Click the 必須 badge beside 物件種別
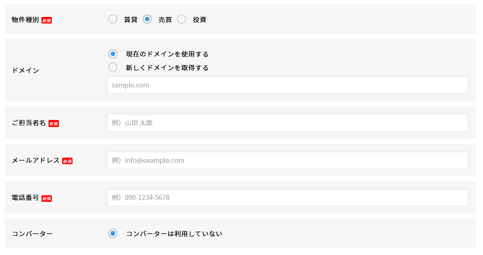483x255 pixels. [47, 20]
